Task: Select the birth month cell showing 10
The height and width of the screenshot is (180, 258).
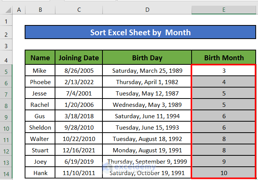Action: tap(224, 173)
